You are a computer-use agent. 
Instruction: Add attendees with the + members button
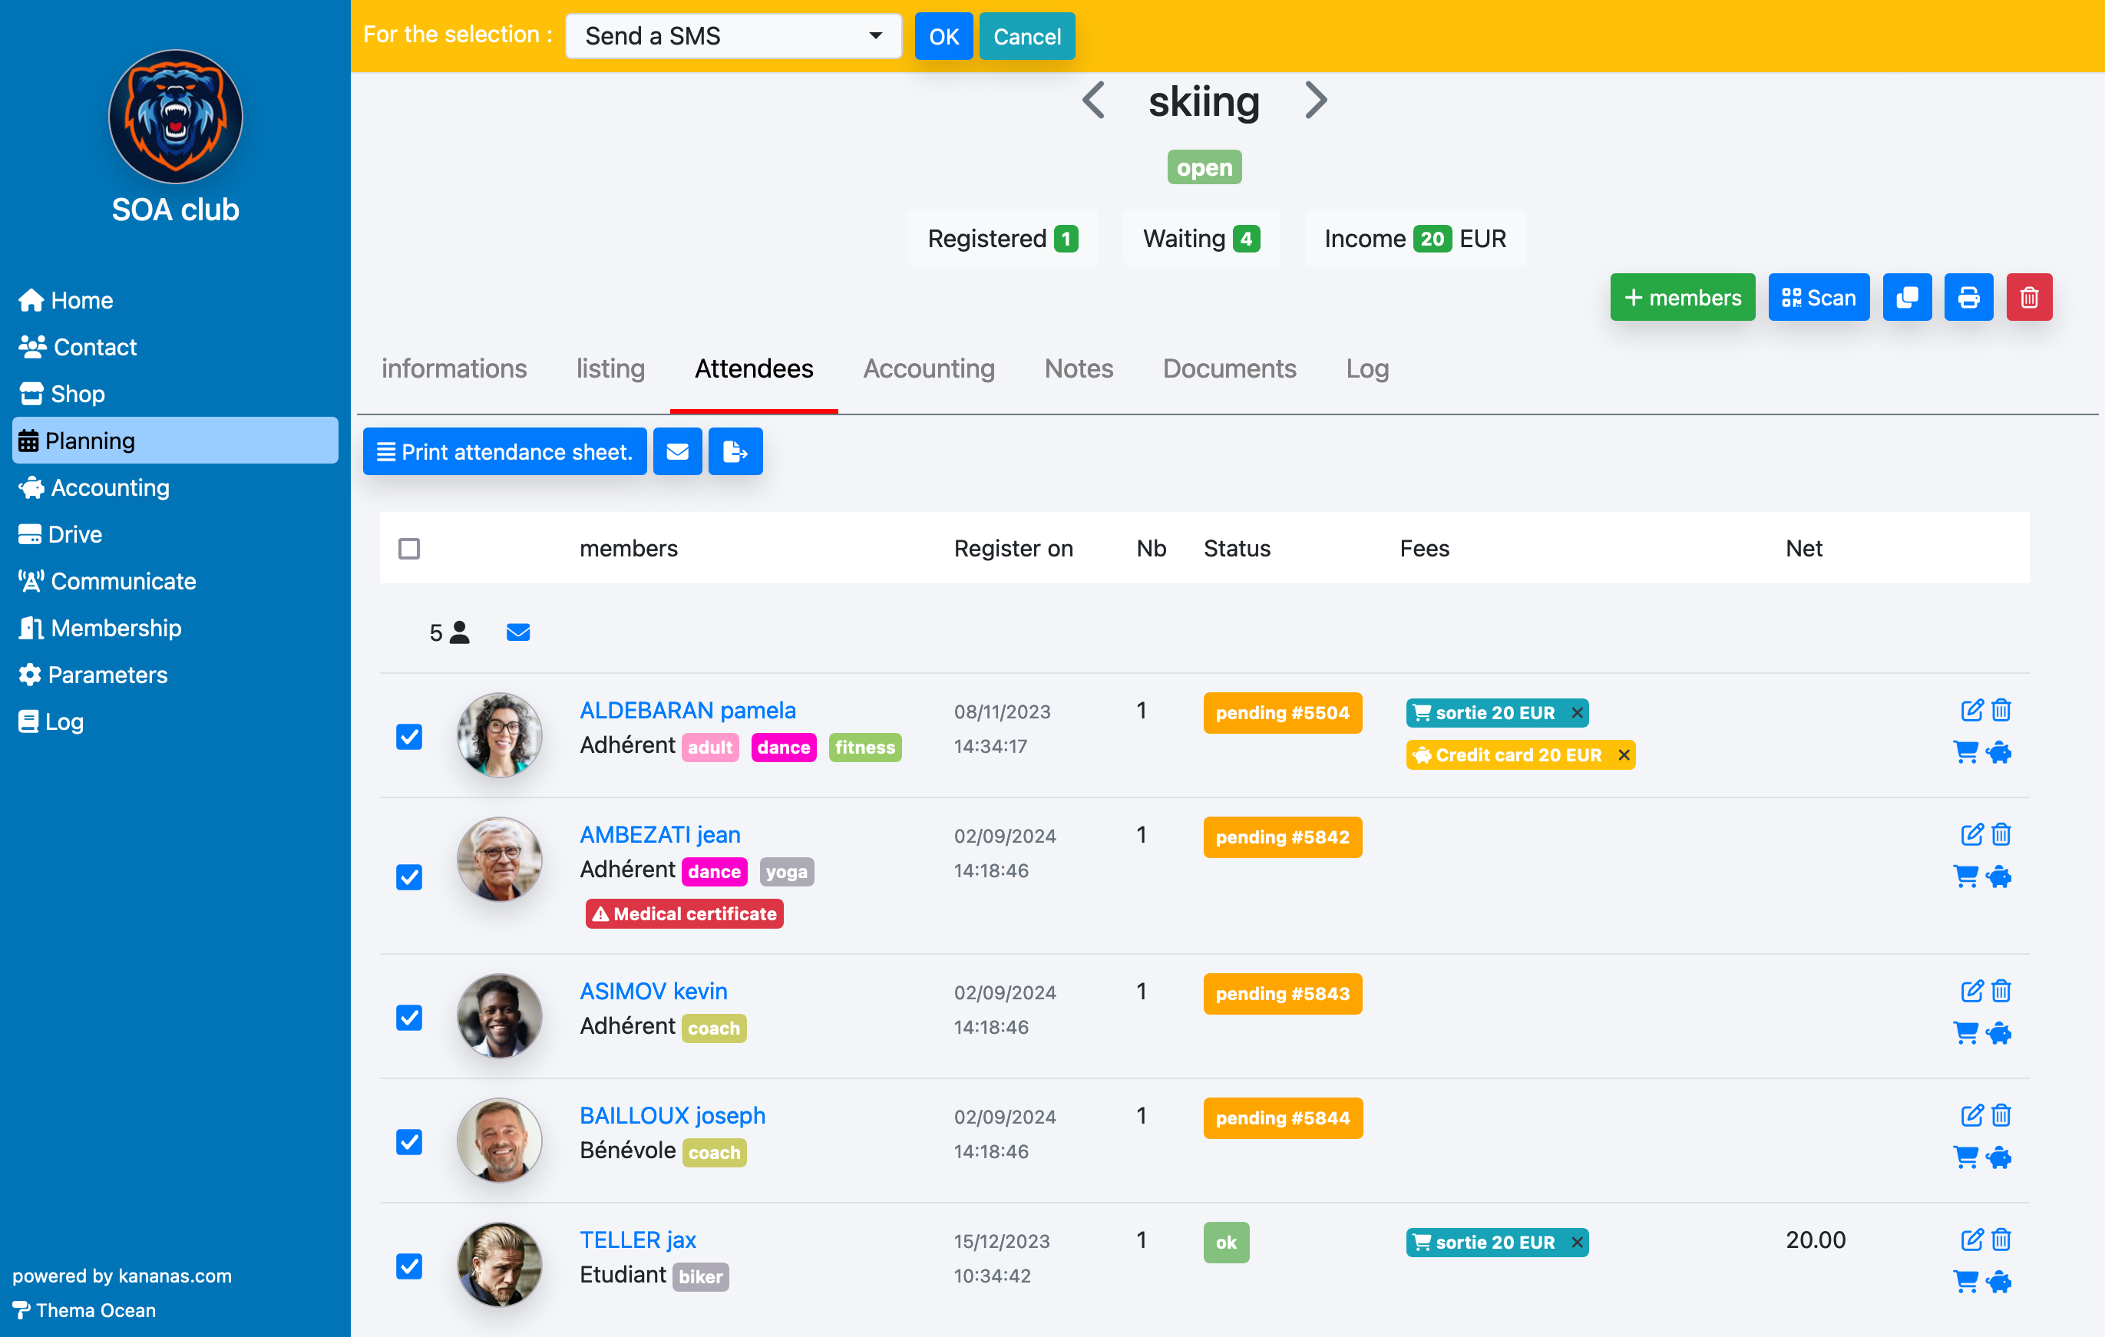pos(1682,298)
